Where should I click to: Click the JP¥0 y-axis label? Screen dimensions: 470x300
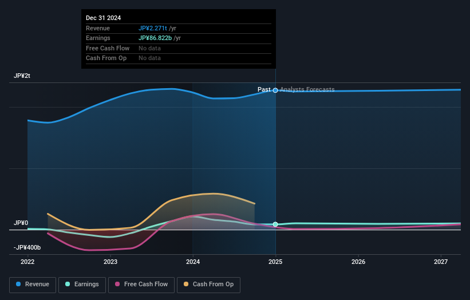coord(21,223)
